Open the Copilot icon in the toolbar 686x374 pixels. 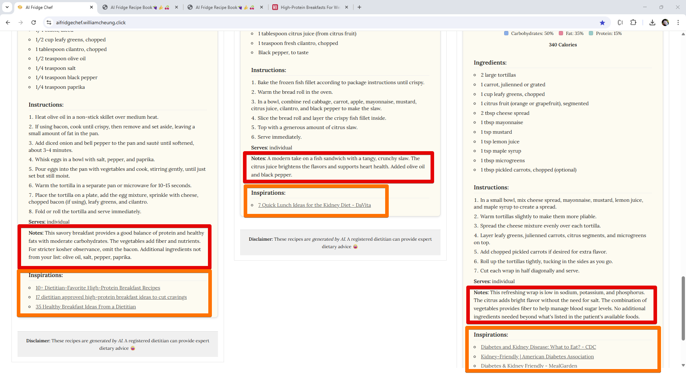620,22
